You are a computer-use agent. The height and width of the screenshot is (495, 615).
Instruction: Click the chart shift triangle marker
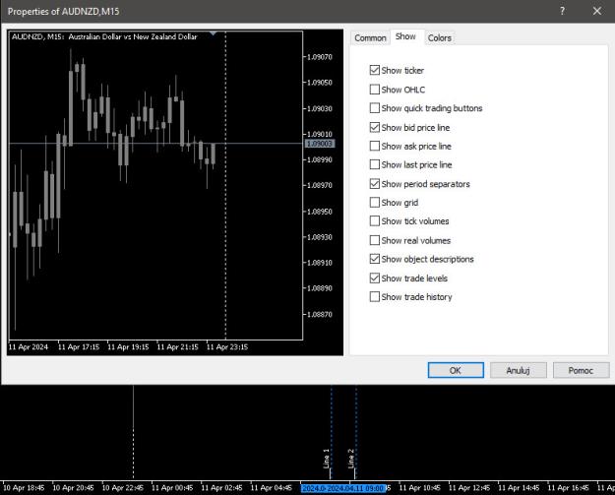pyautogui.click(x=213, y=33)
